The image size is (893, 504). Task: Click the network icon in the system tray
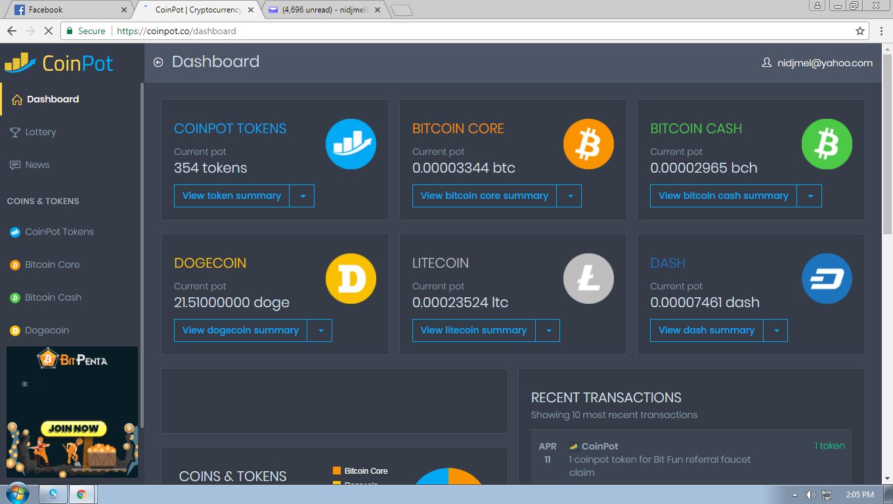click(x=827, y=495)
